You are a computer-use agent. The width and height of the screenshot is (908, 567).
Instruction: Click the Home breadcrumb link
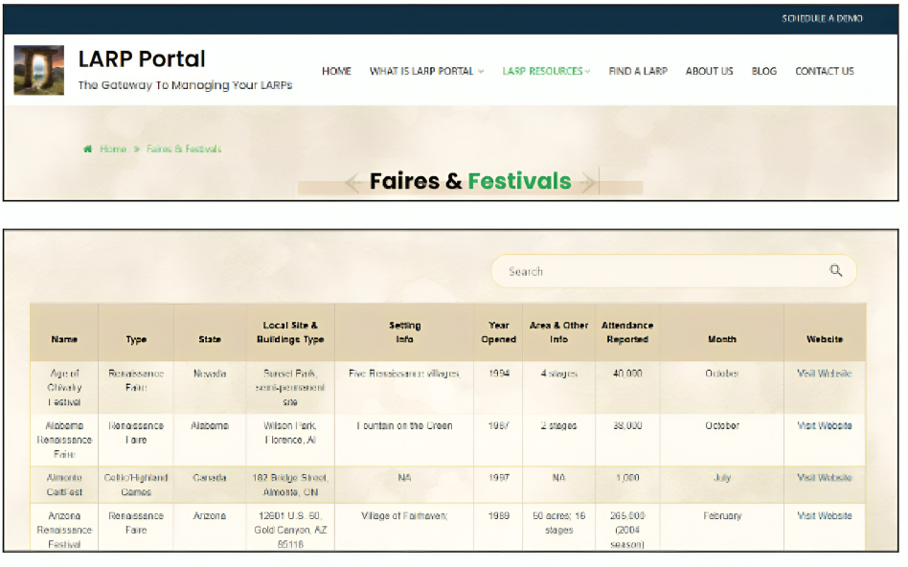pyautogui.click(x=113, y=149)
